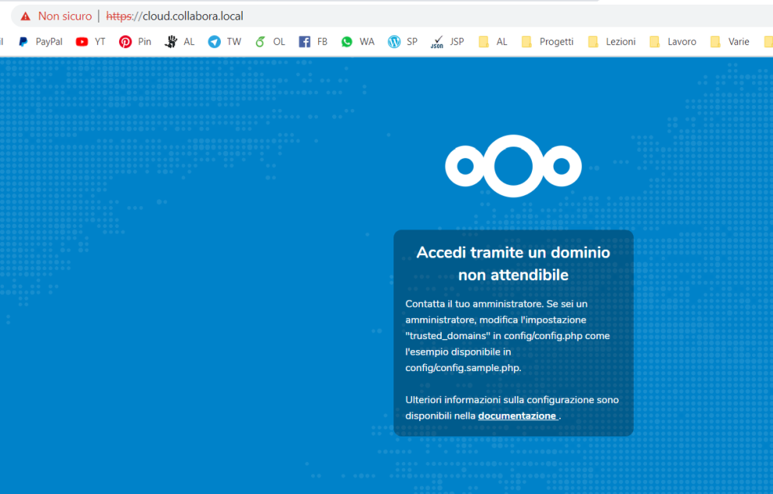Image resolution: width=773 pixels, height=494 pixels.
Task: Open the WordPress SP bookmark
Action: coord(403,42)
